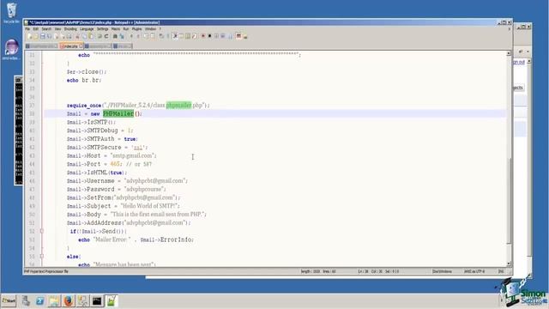Click the Paste toolbar icon
Screen dimensions: 549x309
click(91, 36)
